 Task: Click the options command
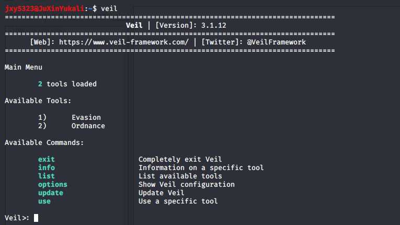click(53, 185)
